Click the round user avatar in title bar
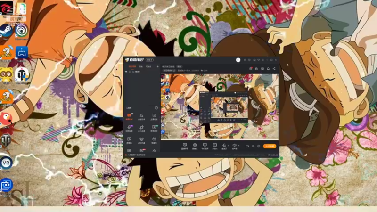 238,60
